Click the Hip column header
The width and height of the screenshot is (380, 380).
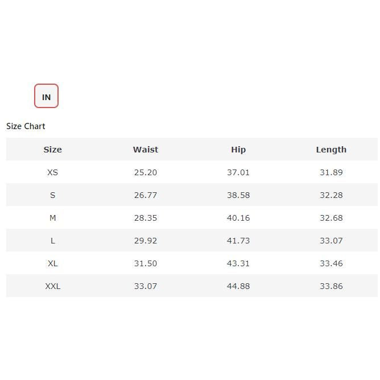pos(238,150)
